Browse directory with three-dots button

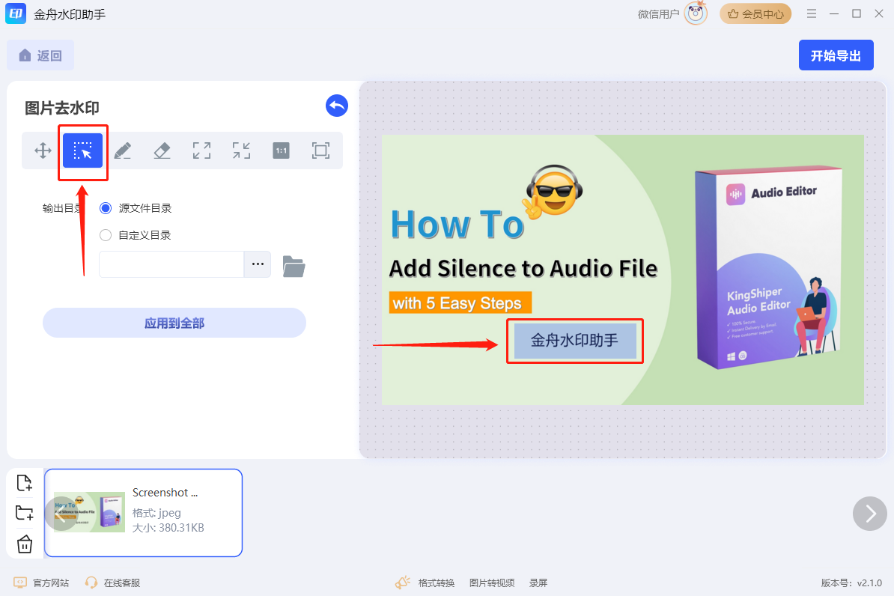pos(258,264)
